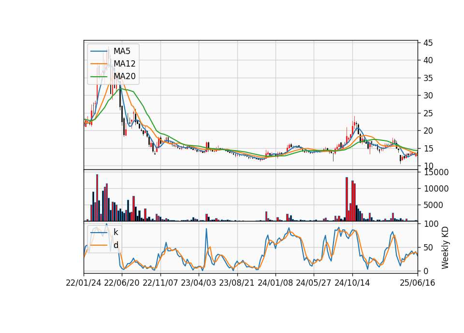This screenshot has width=464, height=333.
Task: Click the 0 tick on Weekly KD axis
Action: (x=425, y=271)
